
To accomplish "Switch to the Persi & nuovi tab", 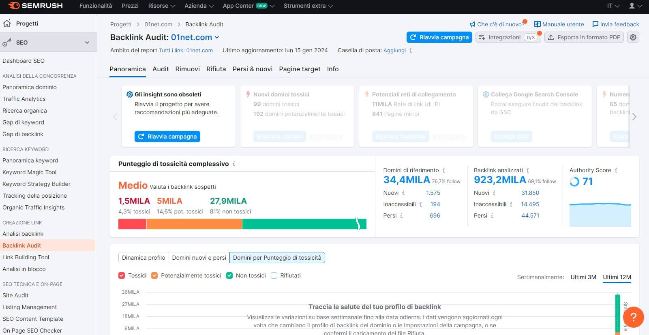I will pos(253,69).
